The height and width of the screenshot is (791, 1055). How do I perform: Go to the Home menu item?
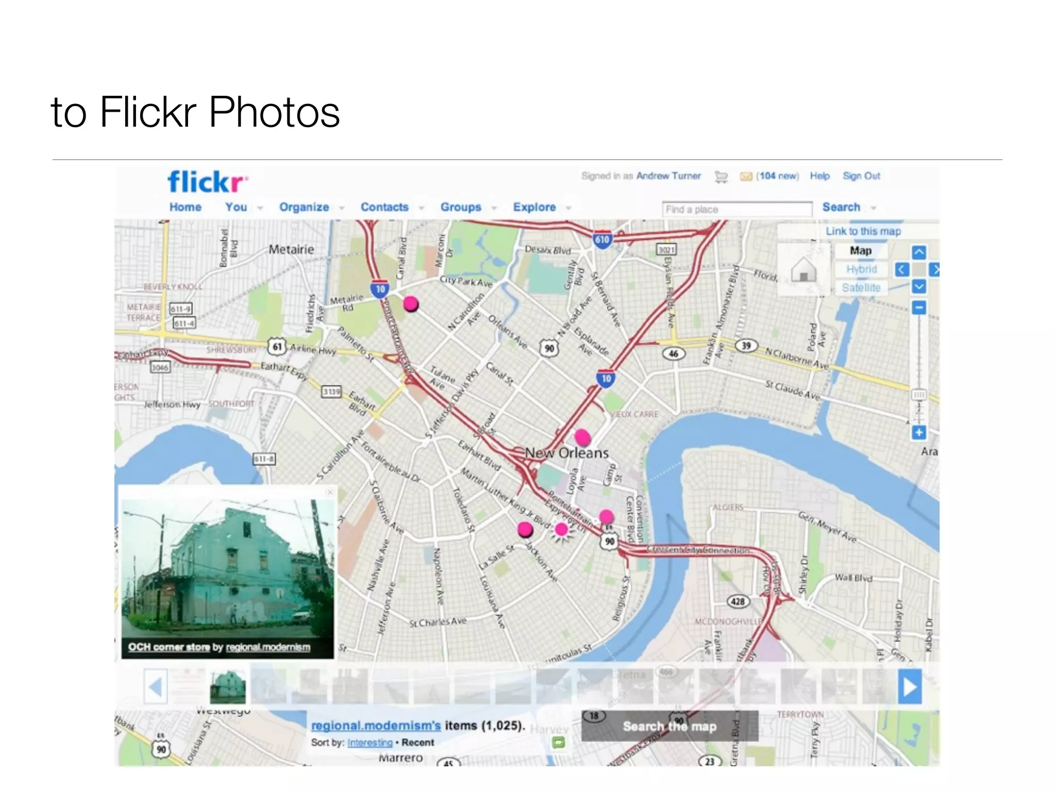pos(185,207)
